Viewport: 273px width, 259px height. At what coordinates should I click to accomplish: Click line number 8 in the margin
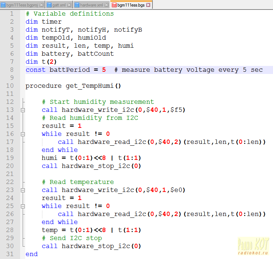pyautogui.click(x=12, y=70)
